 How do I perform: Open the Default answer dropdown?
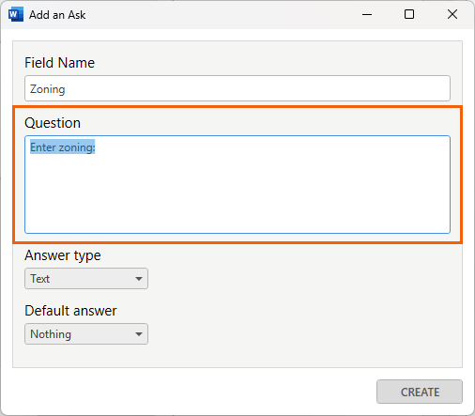[x=86, y=334]
